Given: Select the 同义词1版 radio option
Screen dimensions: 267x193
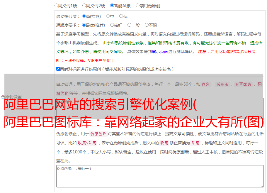Looking at the screenshot, I should point(56,6).
